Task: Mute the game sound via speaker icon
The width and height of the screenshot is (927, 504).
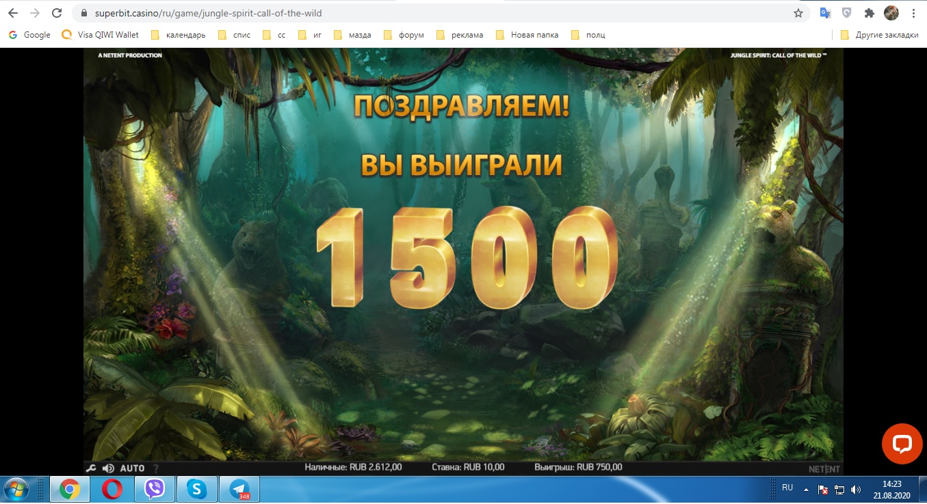Action: (x=108, y=468)
